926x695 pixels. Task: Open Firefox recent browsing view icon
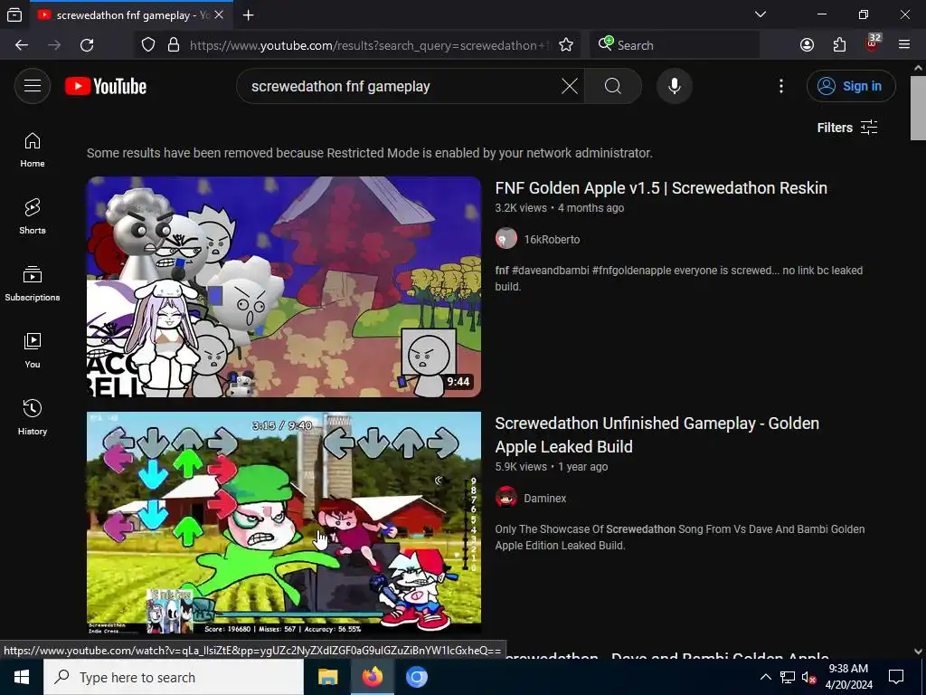click(x=14, y=15)
